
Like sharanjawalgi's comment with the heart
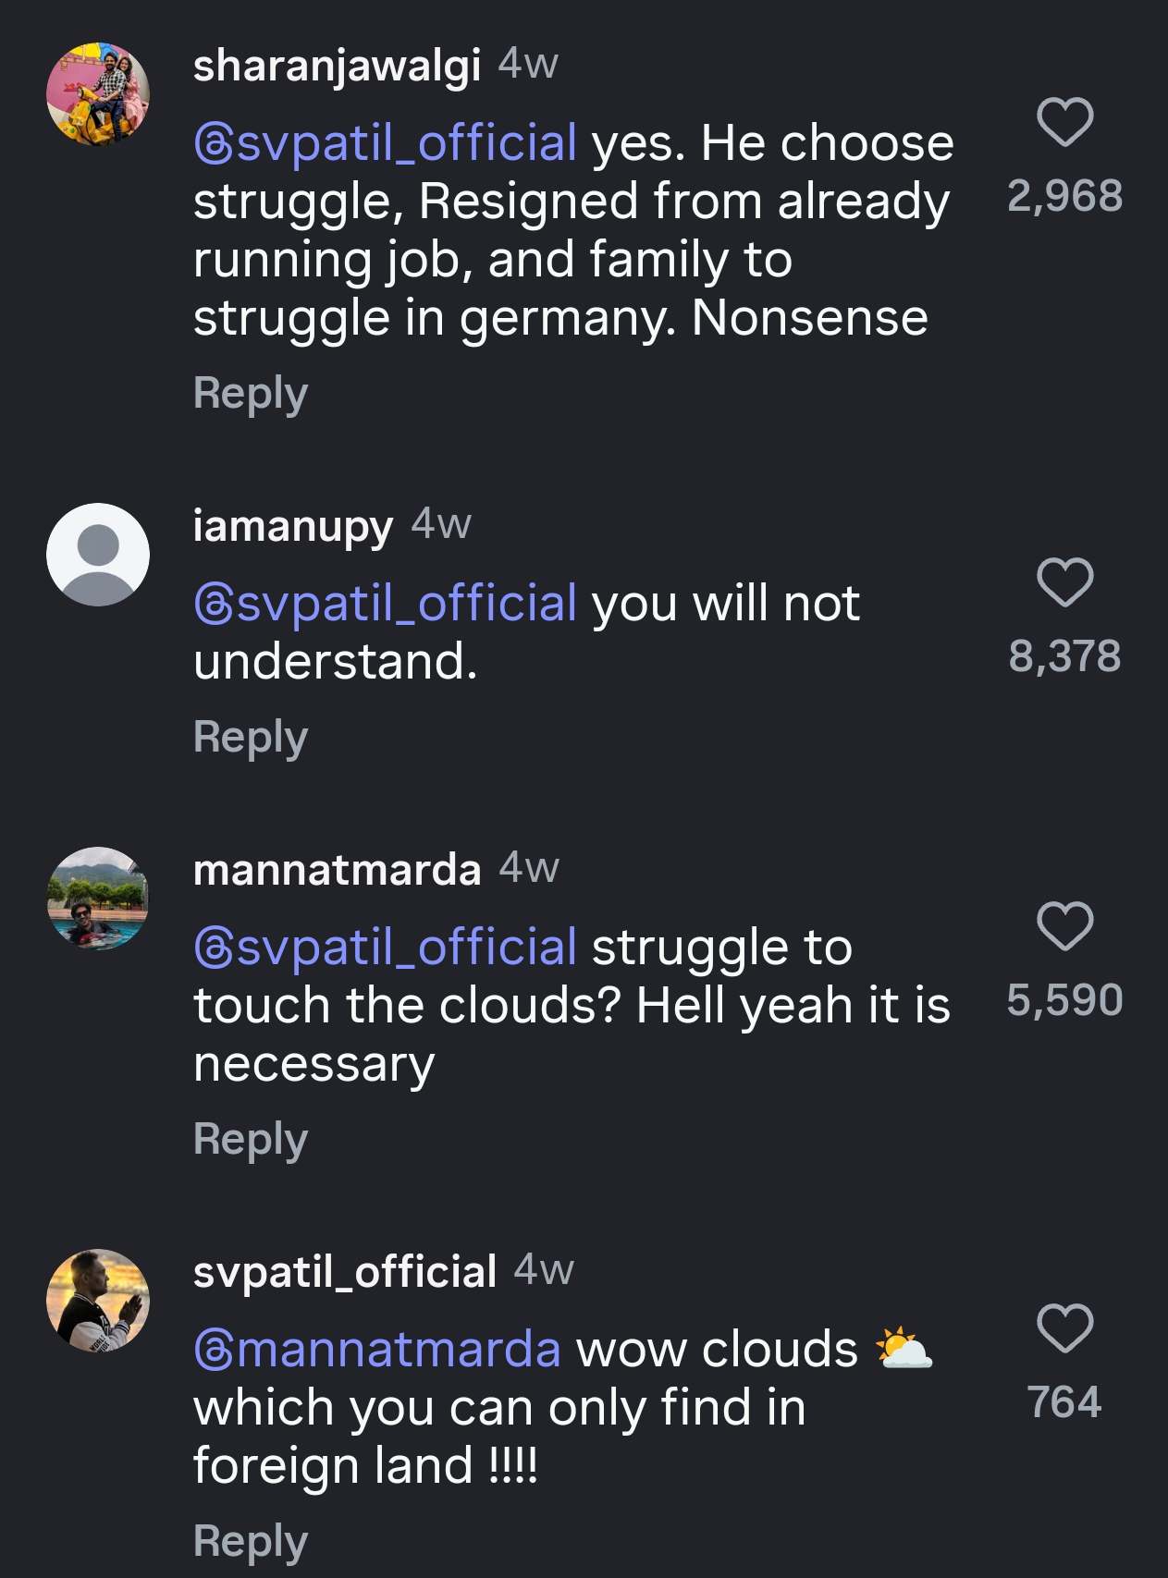(1064, 122)
